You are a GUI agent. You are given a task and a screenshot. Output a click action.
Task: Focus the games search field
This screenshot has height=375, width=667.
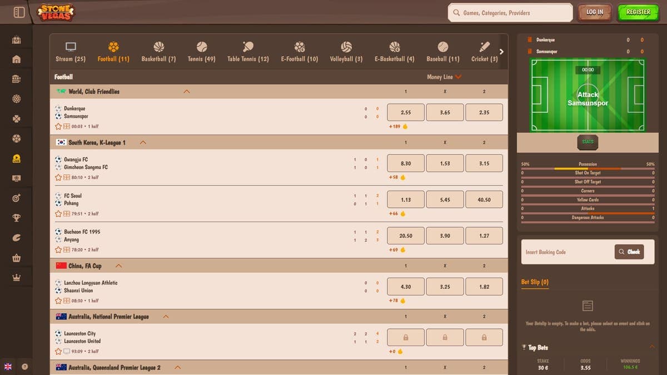[510, 13]
